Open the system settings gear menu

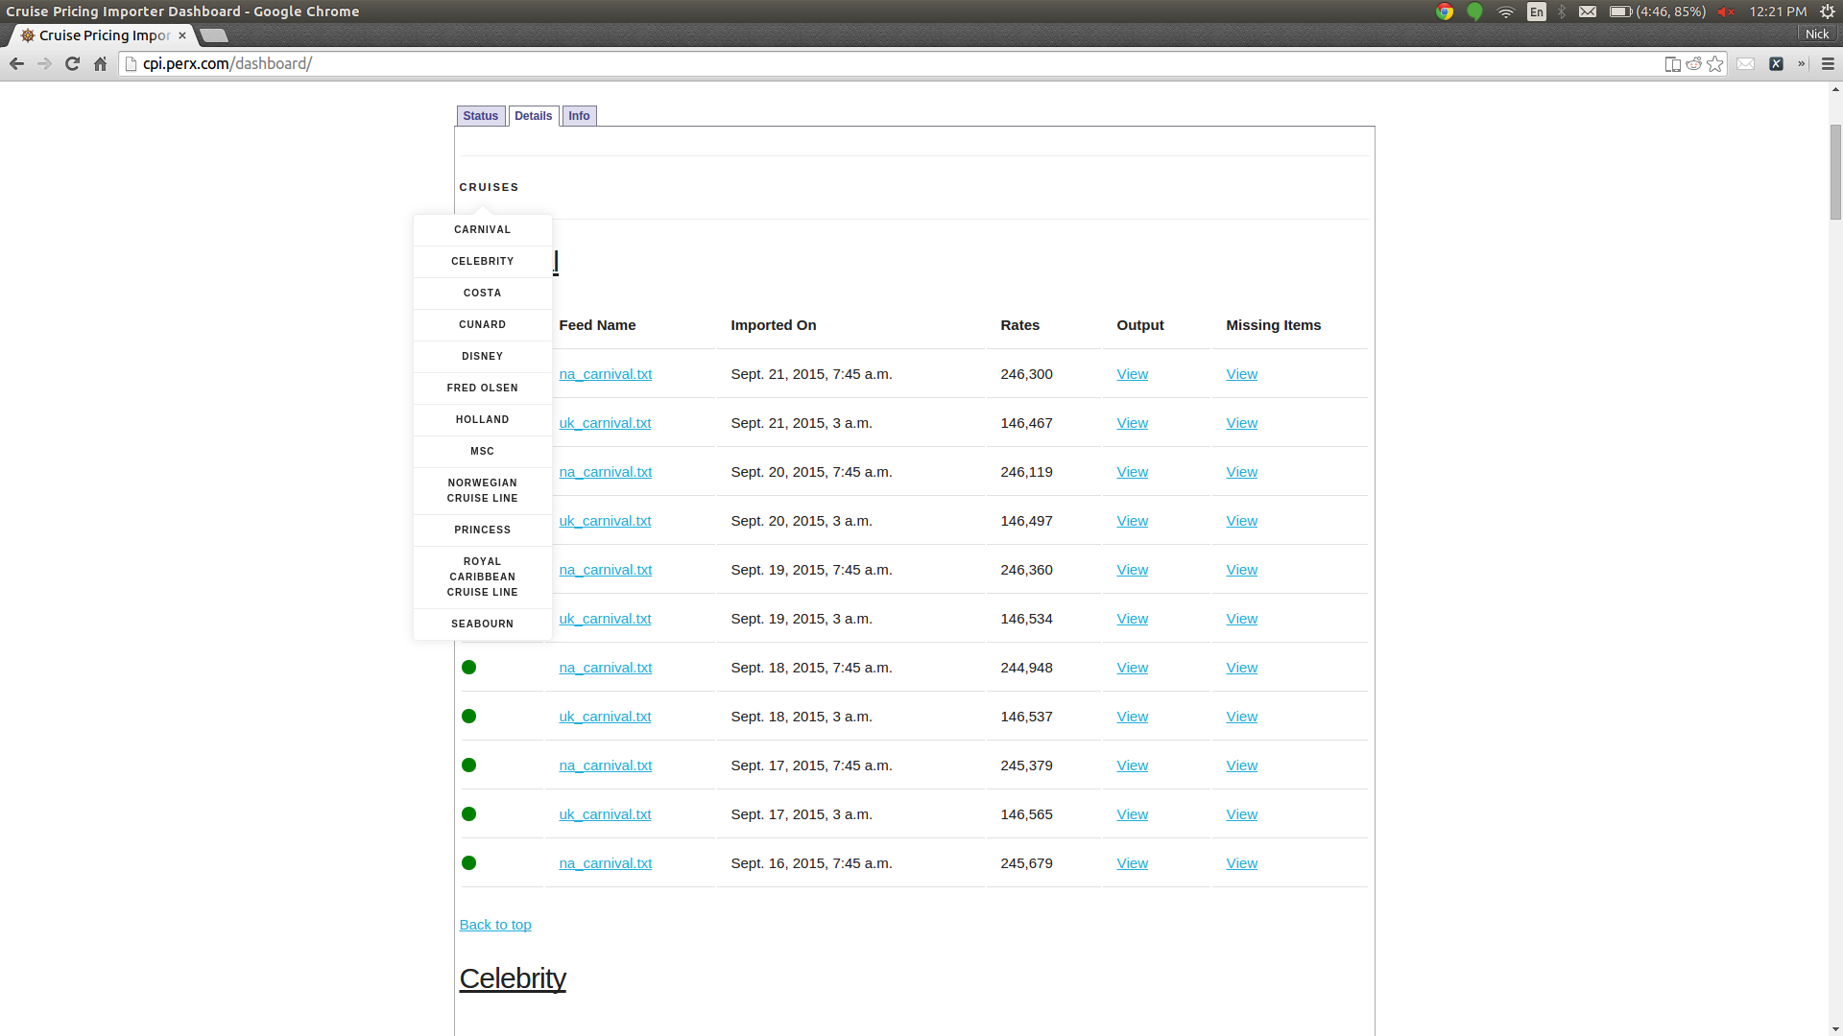pyautogui.click(x=1828, y=12)
